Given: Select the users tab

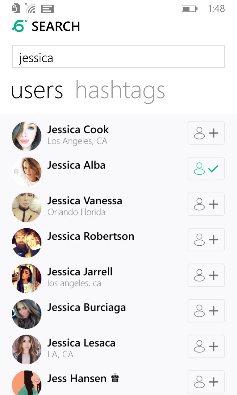Looking at the screenshot, I should (x=37, y=90).
